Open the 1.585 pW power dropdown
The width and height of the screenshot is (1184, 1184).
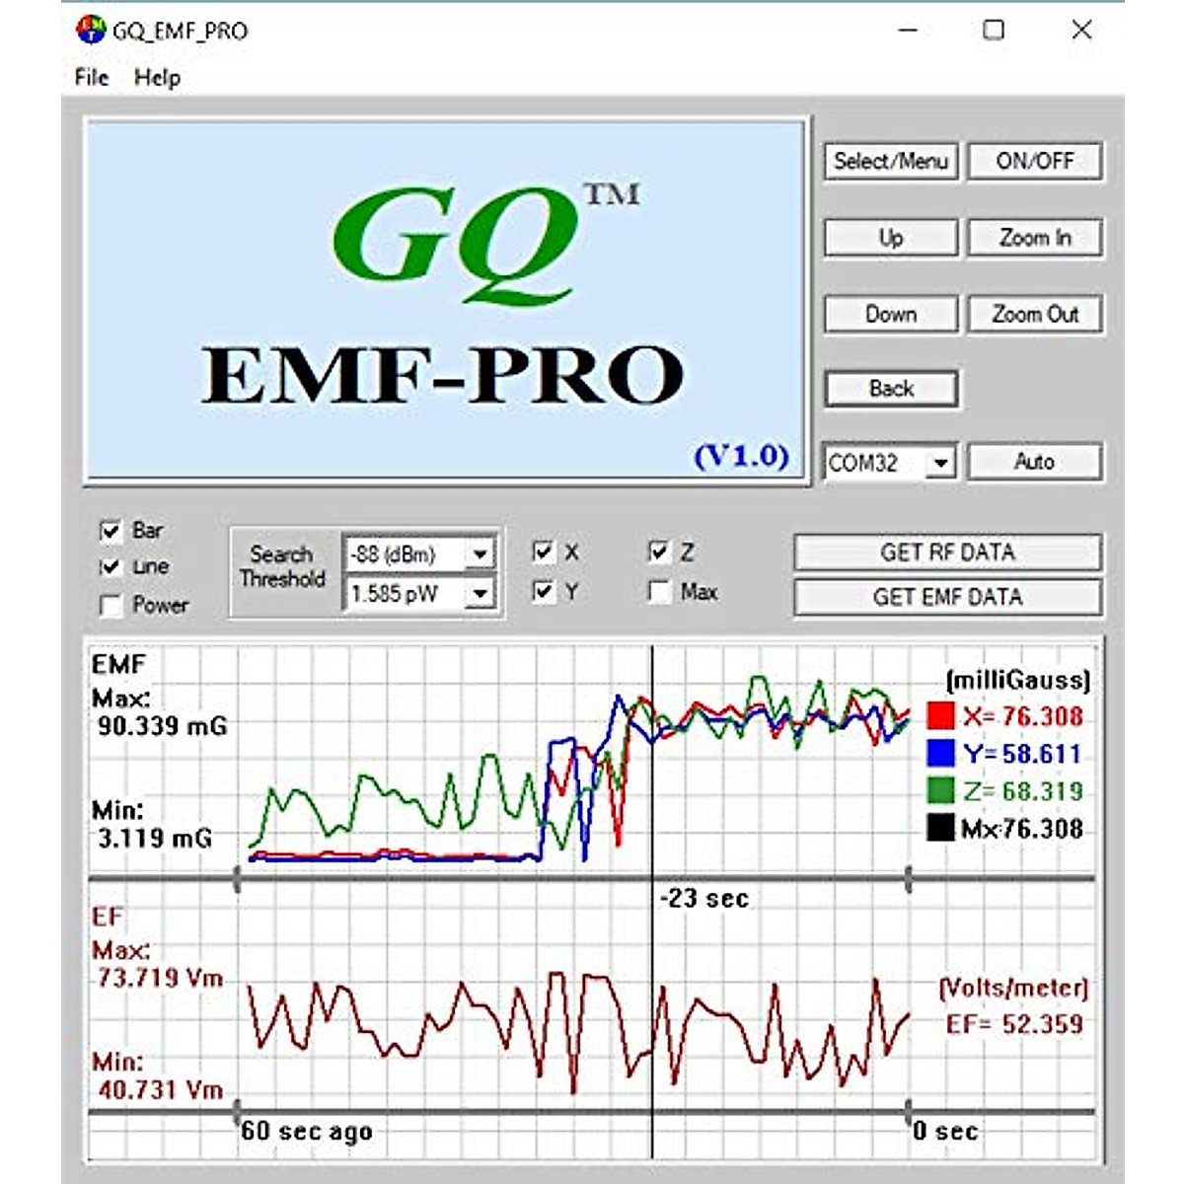click(x=480, y=594)
